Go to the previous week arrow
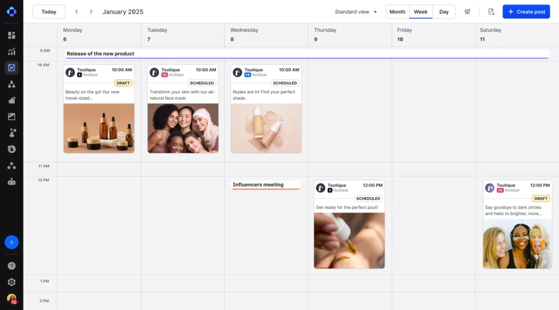This screenshot has height=310, width=559. (x=77, y=12)
